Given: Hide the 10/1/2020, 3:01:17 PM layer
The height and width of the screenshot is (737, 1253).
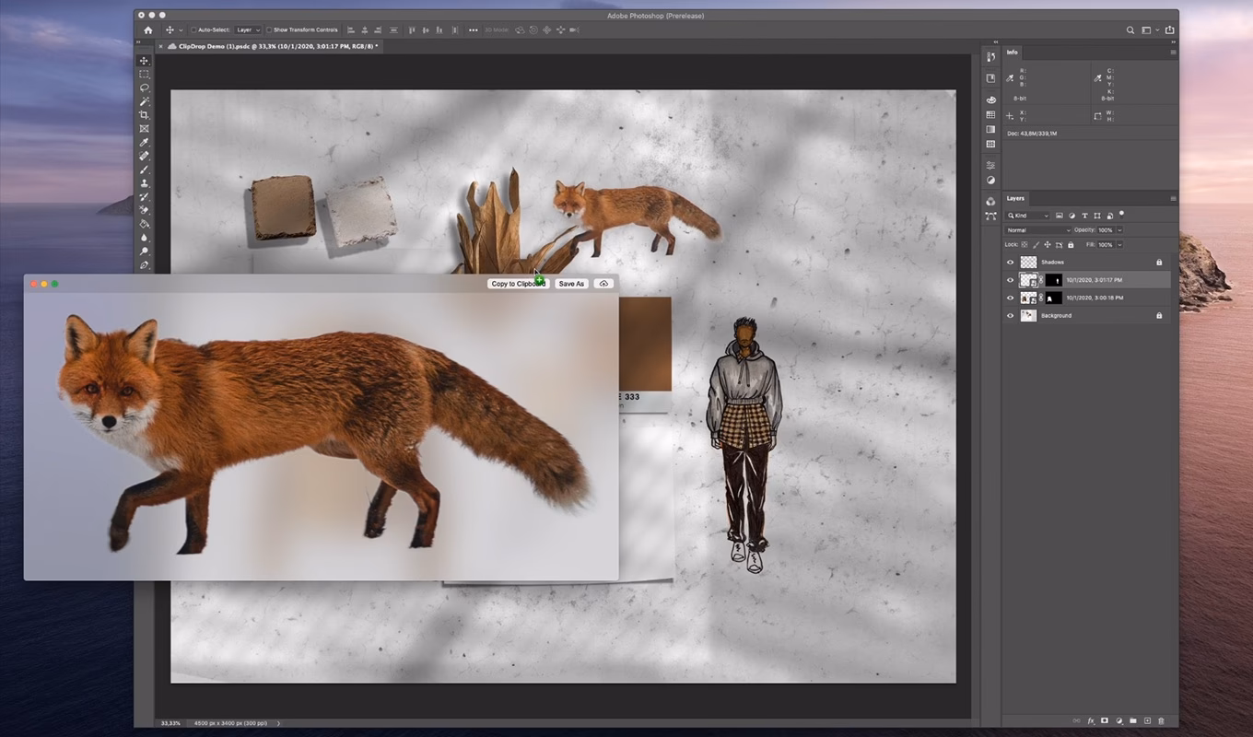Looking at the screenshot, I should (x=1011, y=280).
